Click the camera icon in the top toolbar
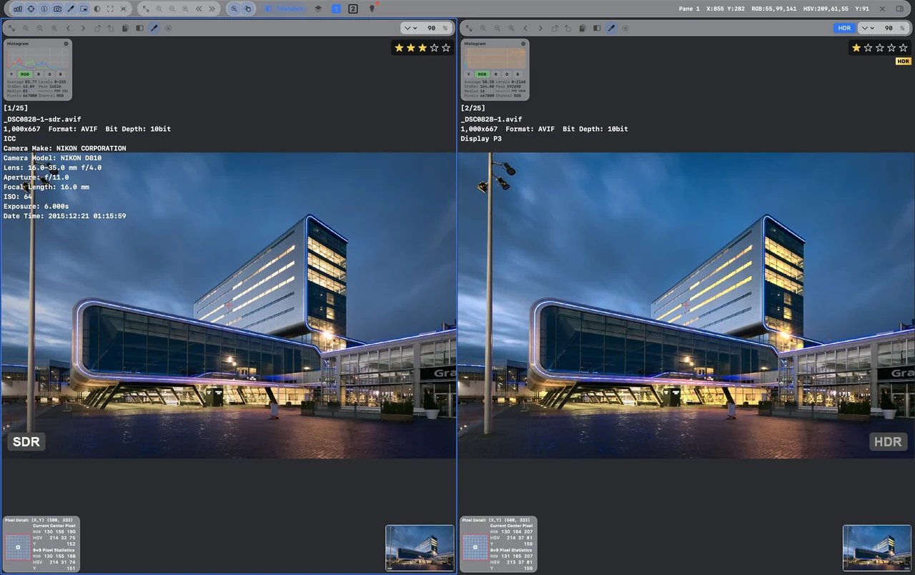The image size is (915, 575). 57,9
